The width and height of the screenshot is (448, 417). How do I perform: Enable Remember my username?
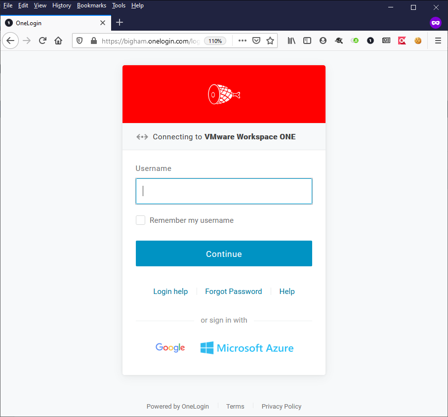click(140, 220)
